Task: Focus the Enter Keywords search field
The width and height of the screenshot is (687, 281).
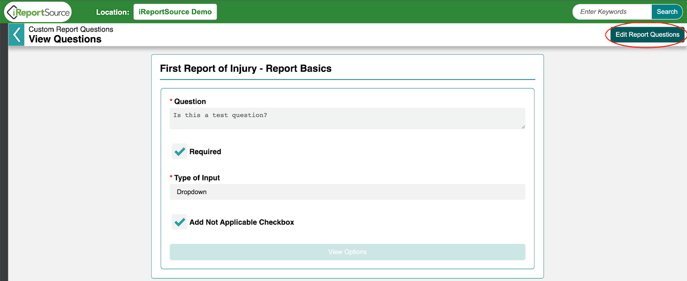Action: coord(612,12)
